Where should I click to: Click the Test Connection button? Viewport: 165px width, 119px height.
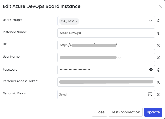(126, 112)
